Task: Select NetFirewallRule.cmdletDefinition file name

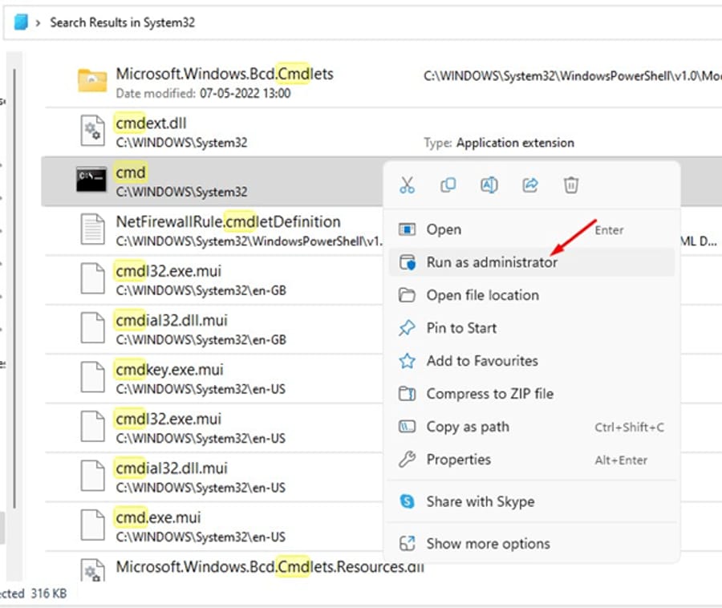Action: point(229,222)
